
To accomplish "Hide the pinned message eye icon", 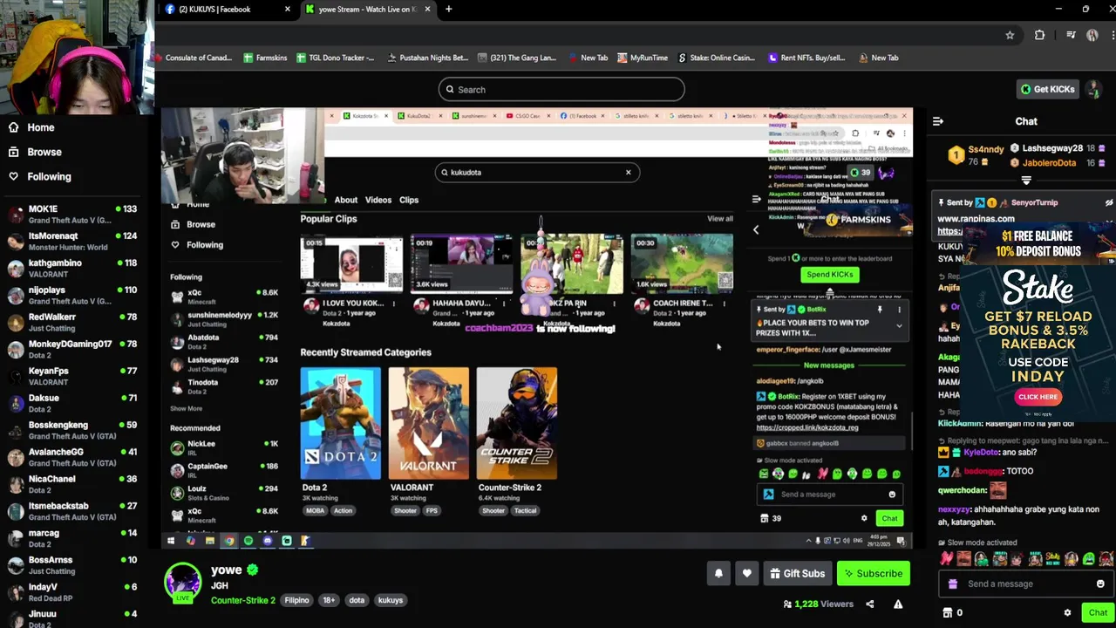I will click(1108, 202).
